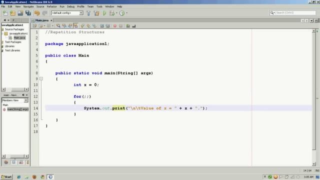Click the taskbar clock showing 3:05 AM
This screenshot has width=320, height=180.
point(308,177)
